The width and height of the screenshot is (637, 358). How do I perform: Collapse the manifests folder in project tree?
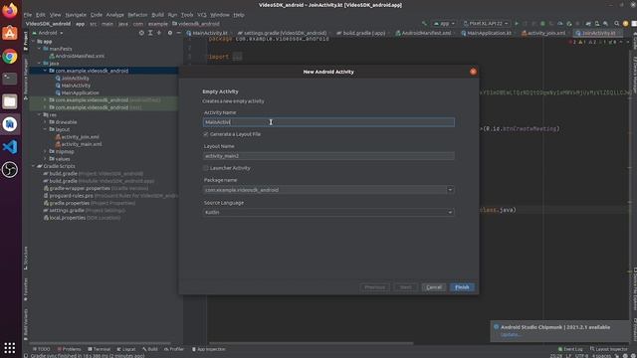(40, 49)
